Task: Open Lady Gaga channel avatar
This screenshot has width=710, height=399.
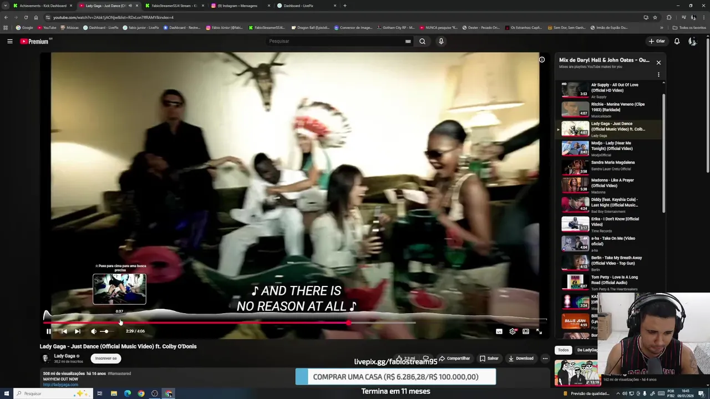Action: [x=45, y=359]
